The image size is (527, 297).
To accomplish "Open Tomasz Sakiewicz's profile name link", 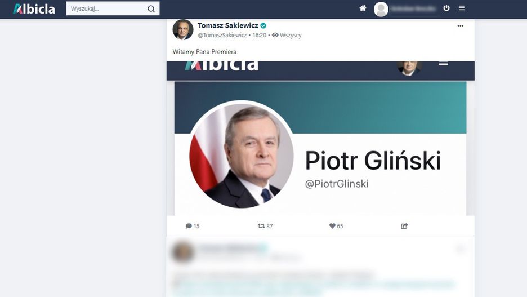I will [x=228, y=25].
